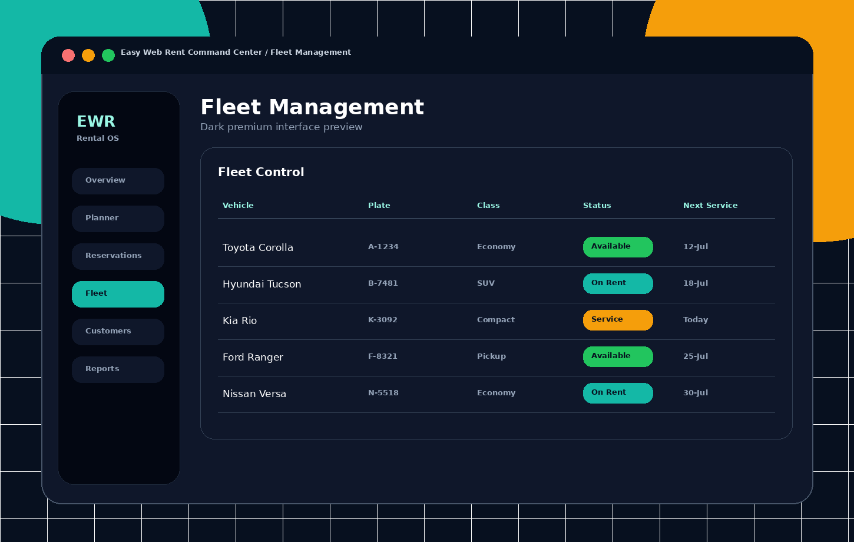Click the 30-Jul service date
Viewport: 854px width, 542px height.
pos(696,393)
